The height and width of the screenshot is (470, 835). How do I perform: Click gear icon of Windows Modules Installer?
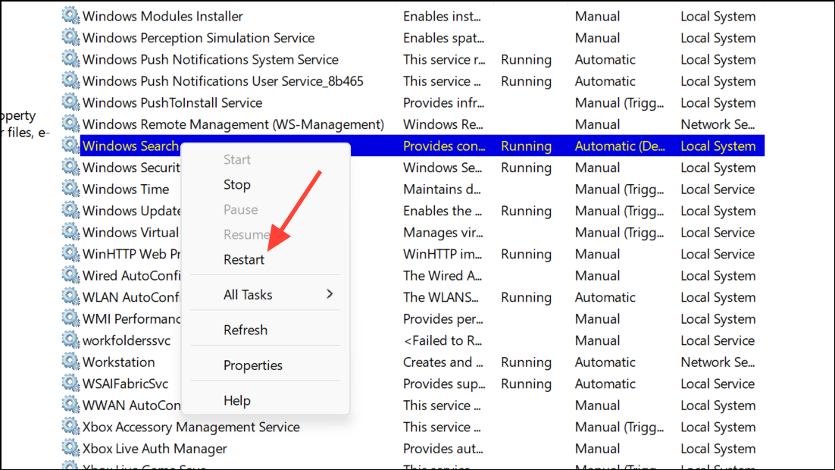tap(70, 15)
